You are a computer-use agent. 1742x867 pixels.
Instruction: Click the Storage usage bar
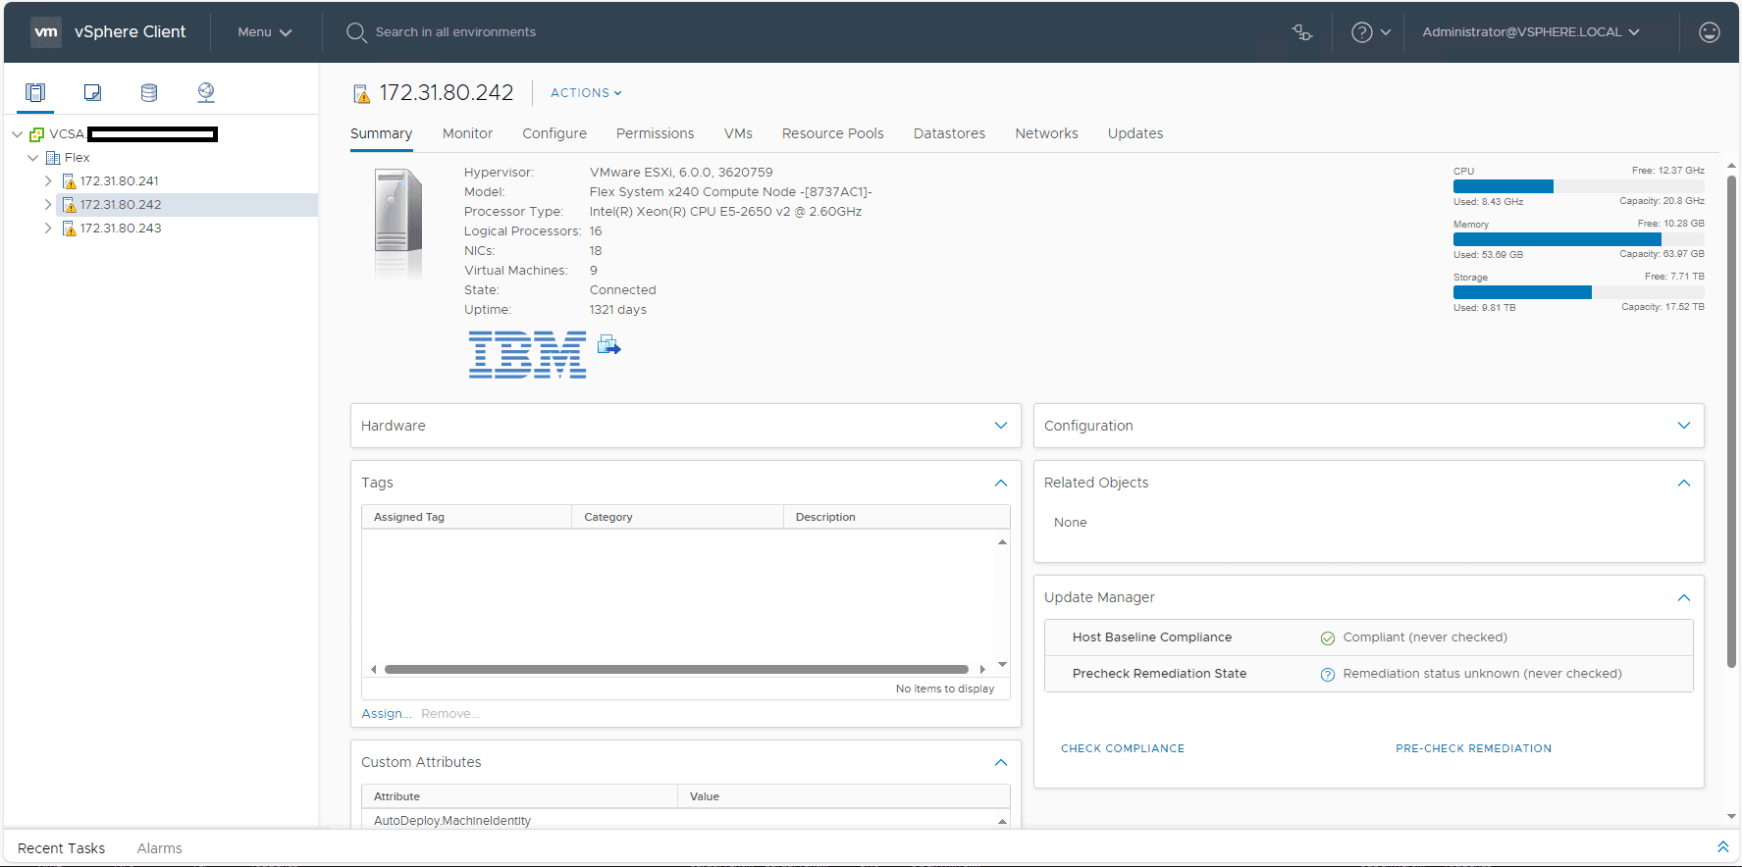pyautogui.click(x=1578, y=292)
